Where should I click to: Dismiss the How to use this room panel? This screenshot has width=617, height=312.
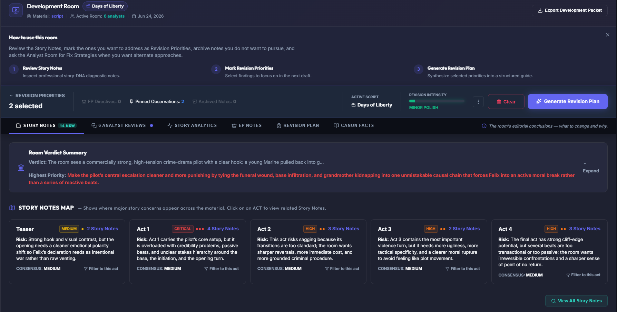click(x=607, y=35)
